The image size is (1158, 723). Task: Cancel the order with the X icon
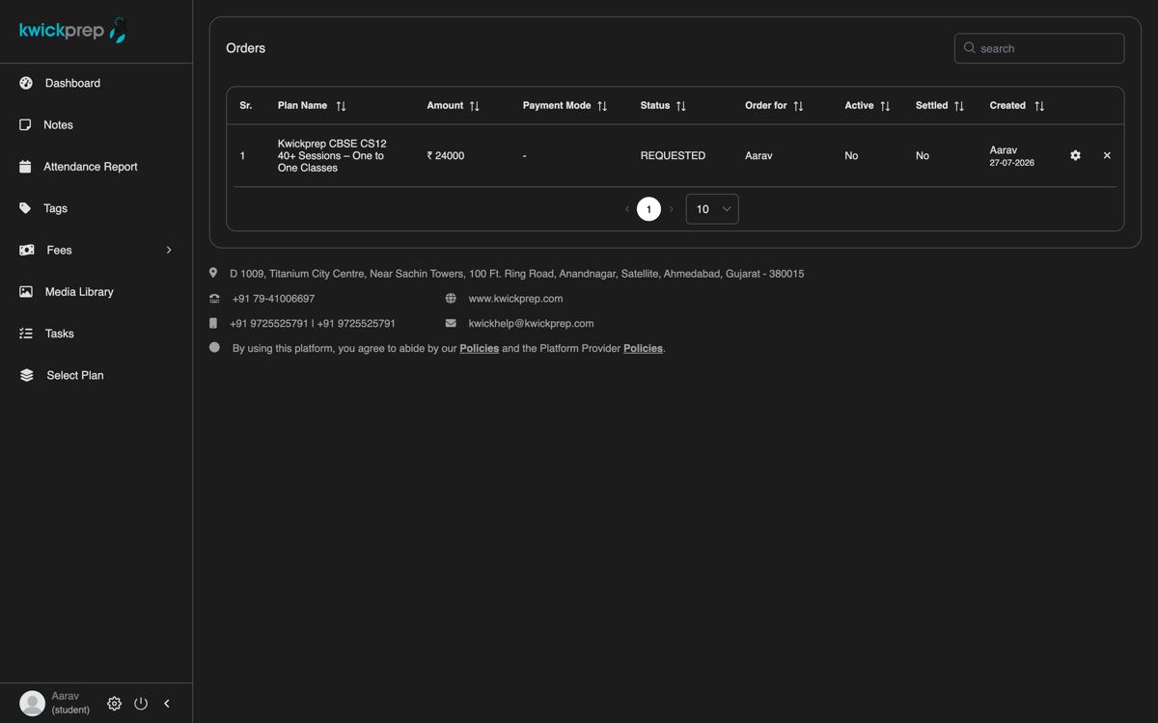tap(1107, 155)
